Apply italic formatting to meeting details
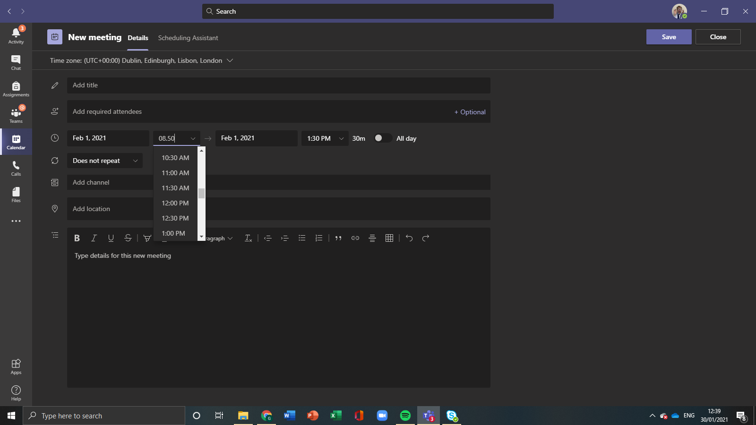The height and width of the screenshot is (425, 756). 94,238
